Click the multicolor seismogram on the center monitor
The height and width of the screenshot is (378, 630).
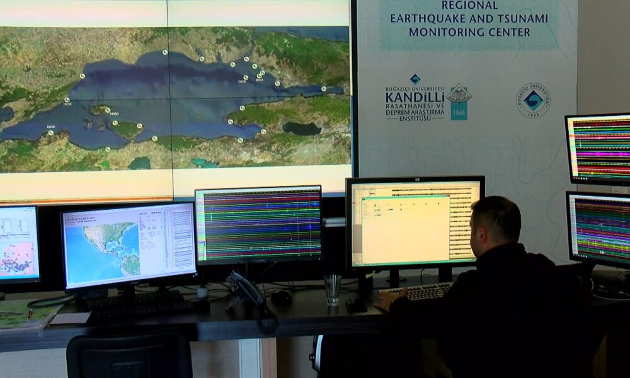tap(259, 224)
